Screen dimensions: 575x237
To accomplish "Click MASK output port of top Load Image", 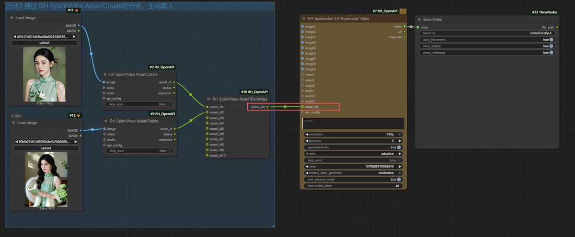I will [79, 31].
